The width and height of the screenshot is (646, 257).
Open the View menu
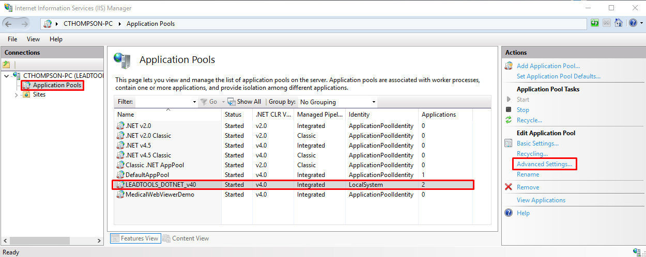34,39
